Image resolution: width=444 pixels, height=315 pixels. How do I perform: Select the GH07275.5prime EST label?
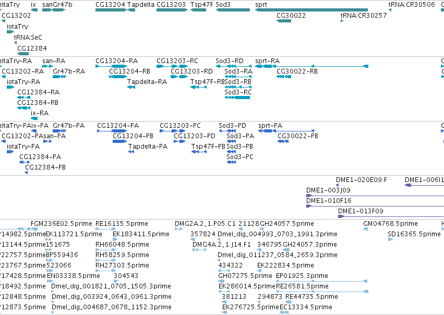tap(245, 276)
